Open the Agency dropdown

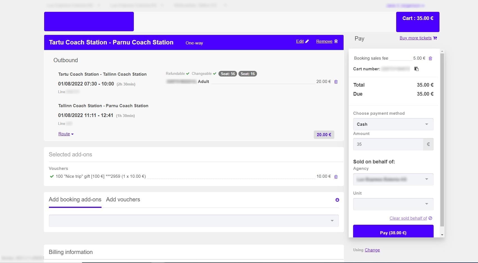(x=393, y=179)
